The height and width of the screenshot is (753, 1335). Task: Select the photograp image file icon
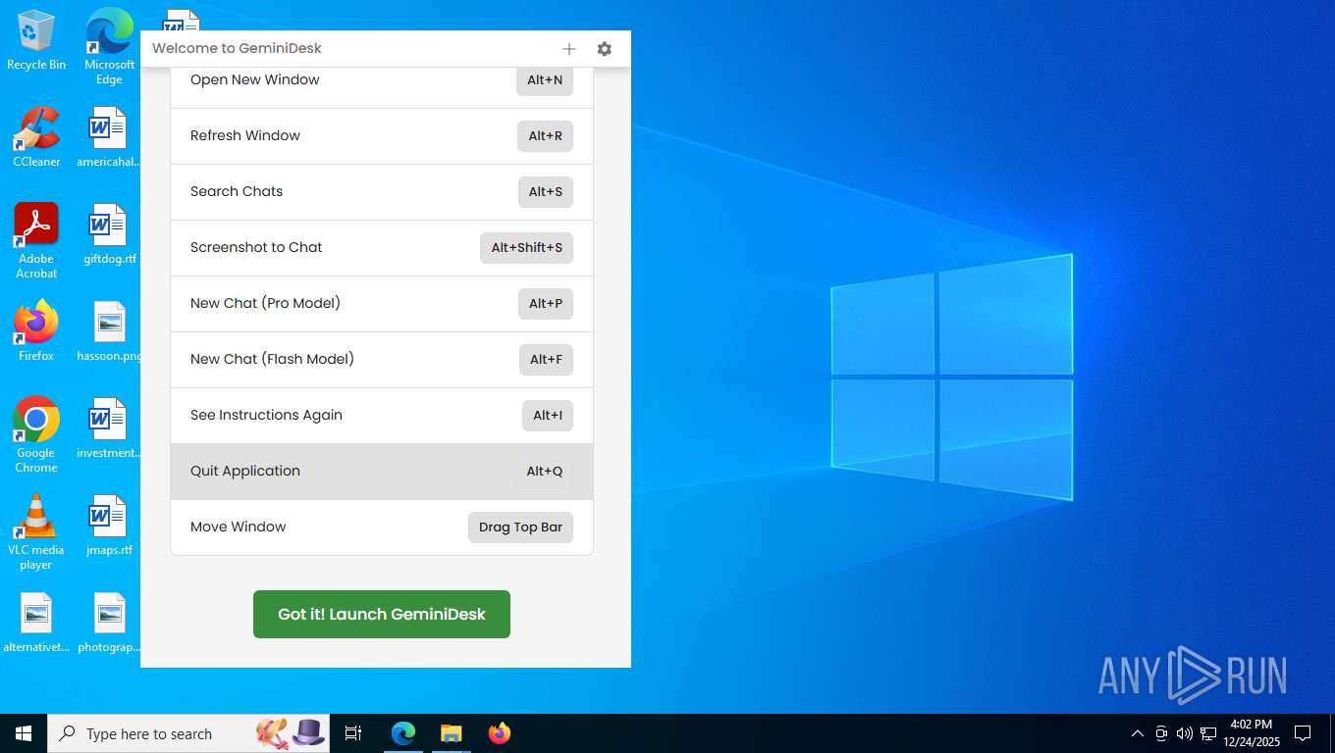coord(109,623)
